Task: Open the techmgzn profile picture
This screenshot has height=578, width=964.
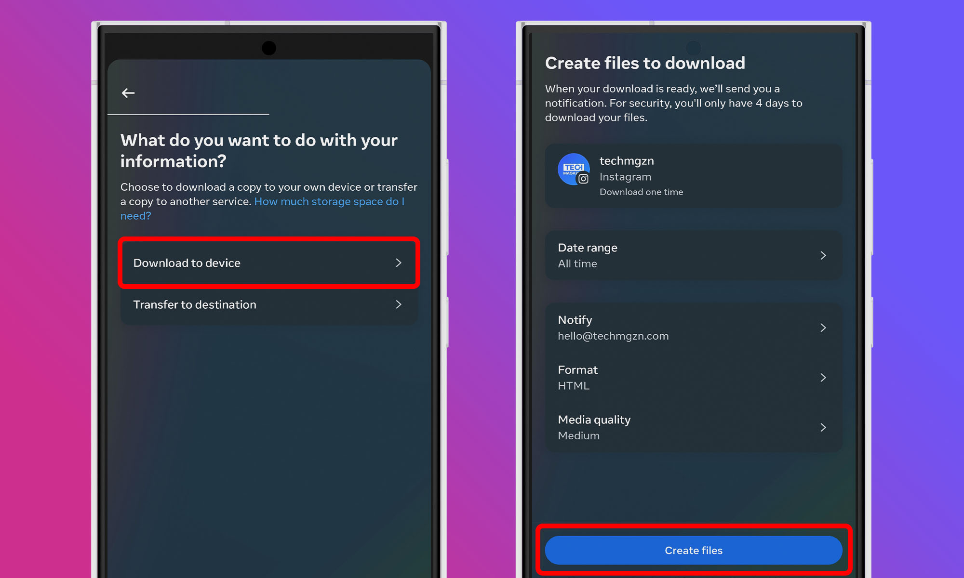Action: click(x=574, y=169)
